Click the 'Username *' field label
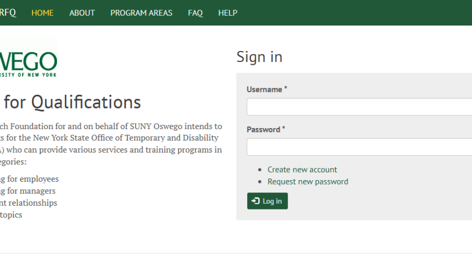This screenshot has height=265, width=472. [x=266, y=89]
